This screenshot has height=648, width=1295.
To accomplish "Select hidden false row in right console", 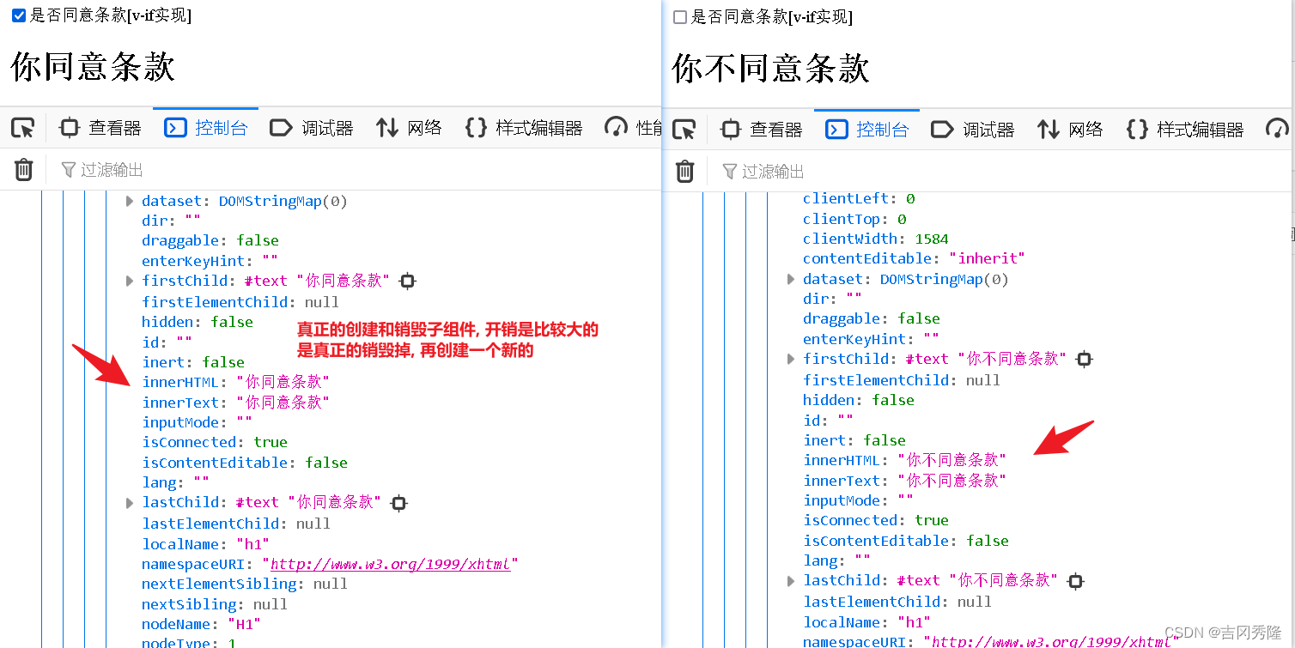I will pos(859,400).
